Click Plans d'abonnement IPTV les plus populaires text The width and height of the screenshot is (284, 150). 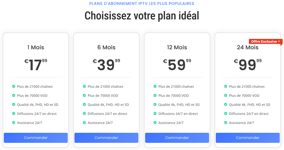[142, 4]
